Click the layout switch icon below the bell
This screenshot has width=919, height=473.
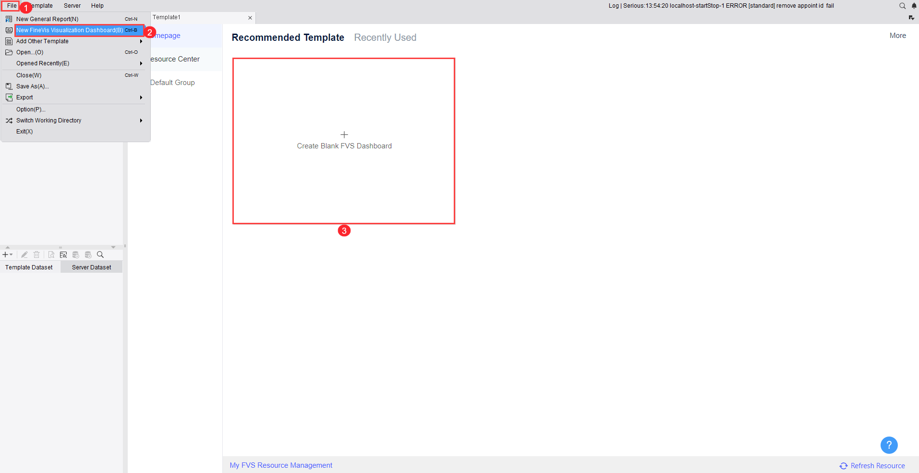click(912, 17)
